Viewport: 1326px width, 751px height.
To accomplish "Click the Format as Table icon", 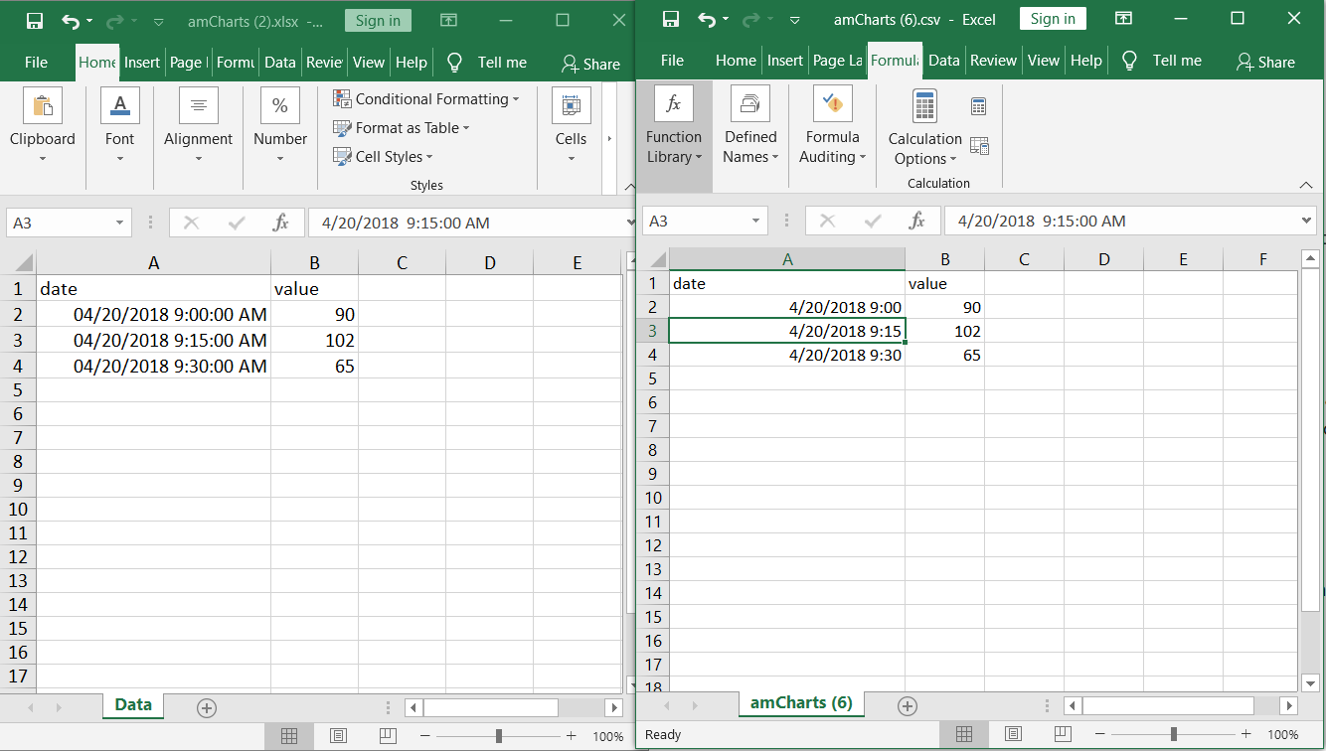I will coord(342,128).
